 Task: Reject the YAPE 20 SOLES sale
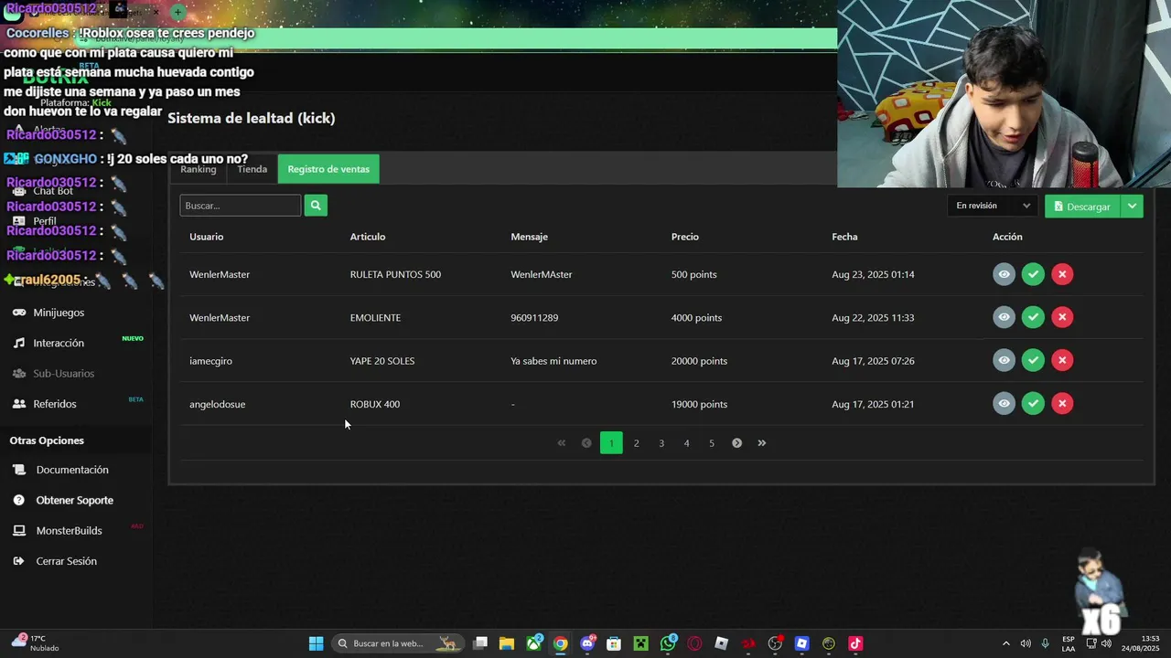click(x=1062, y=360)
